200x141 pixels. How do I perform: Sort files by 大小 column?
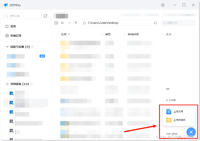pyautogui.click(x=169, y=34)
